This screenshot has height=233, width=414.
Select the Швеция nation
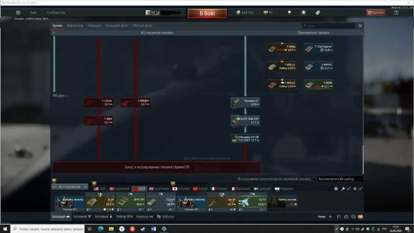pyautogui.click(x=262, y=189)
